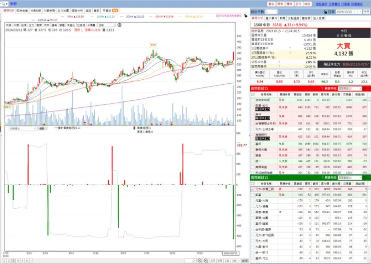Click the 6月 range button
Image resolution: width=371 pixels, height=264 pixels.
click(x=220, y=260)
